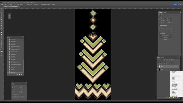Select the Frame tool

coord(1,18)
